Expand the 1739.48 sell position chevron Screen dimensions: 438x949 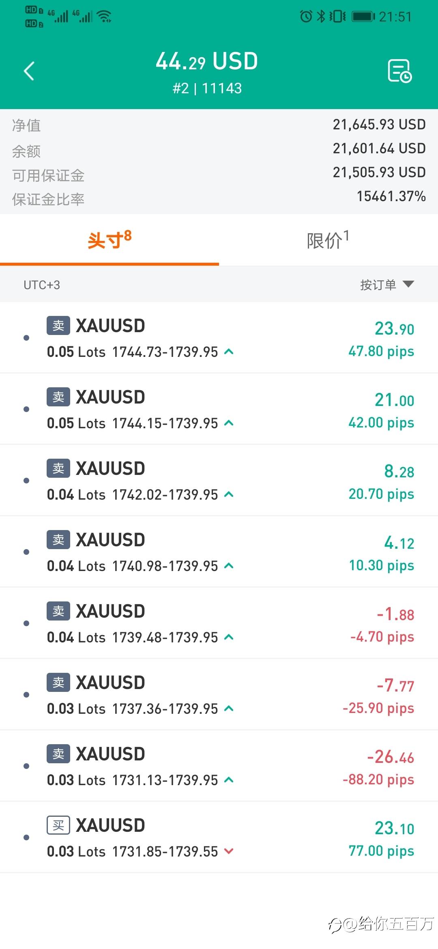tap(229, 637)
